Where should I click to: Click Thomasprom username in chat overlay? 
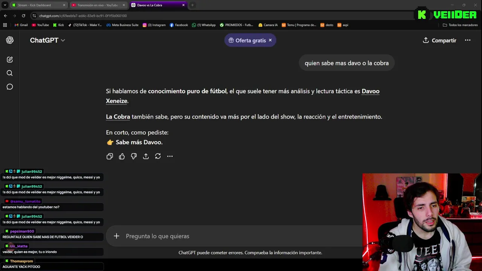tap(21, 261)
